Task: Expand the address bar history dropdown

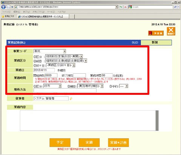Action: pyautogui.click(x=117, y=7)
